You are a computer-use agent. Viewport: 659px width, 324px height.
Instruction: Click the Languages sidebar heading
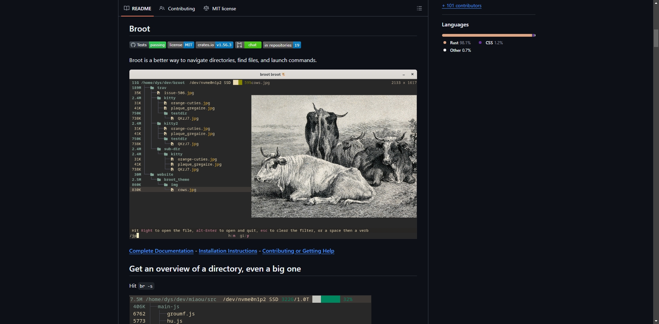pos(455,25)
